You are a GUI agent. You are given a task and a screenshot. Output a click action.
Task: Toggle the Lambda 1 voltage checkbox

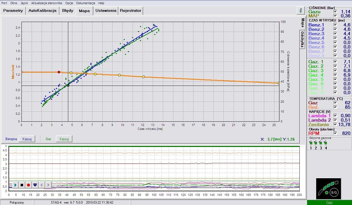(x=335, y=116)
